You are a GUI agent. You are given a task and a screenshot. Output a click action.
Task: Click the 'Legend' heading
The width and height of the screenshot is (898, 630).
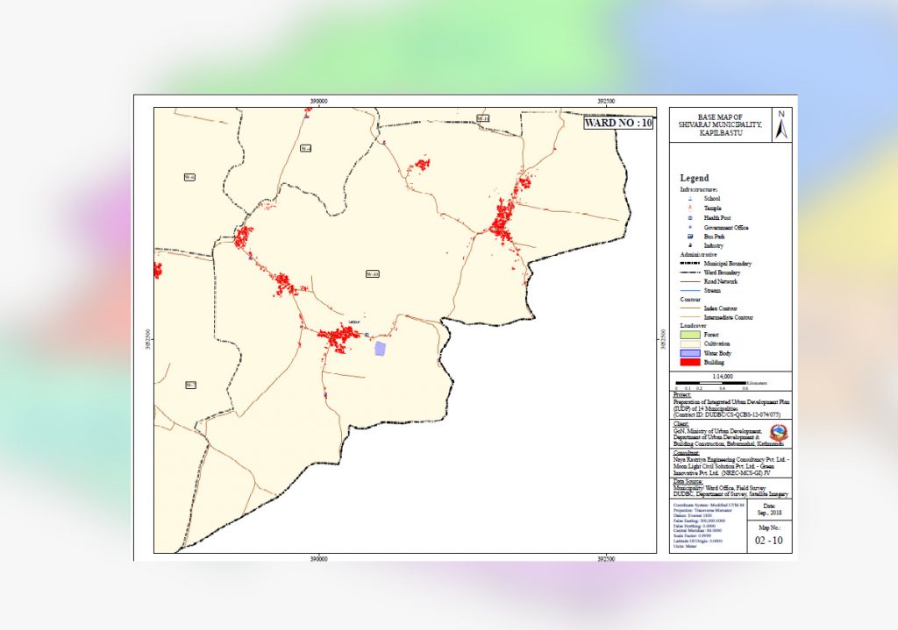tap(695, 178)
